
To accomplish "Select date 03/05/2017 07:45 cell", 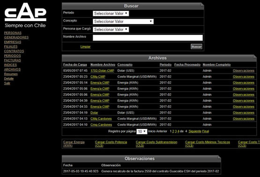I will pyautogui.click(x=75, y=71).
